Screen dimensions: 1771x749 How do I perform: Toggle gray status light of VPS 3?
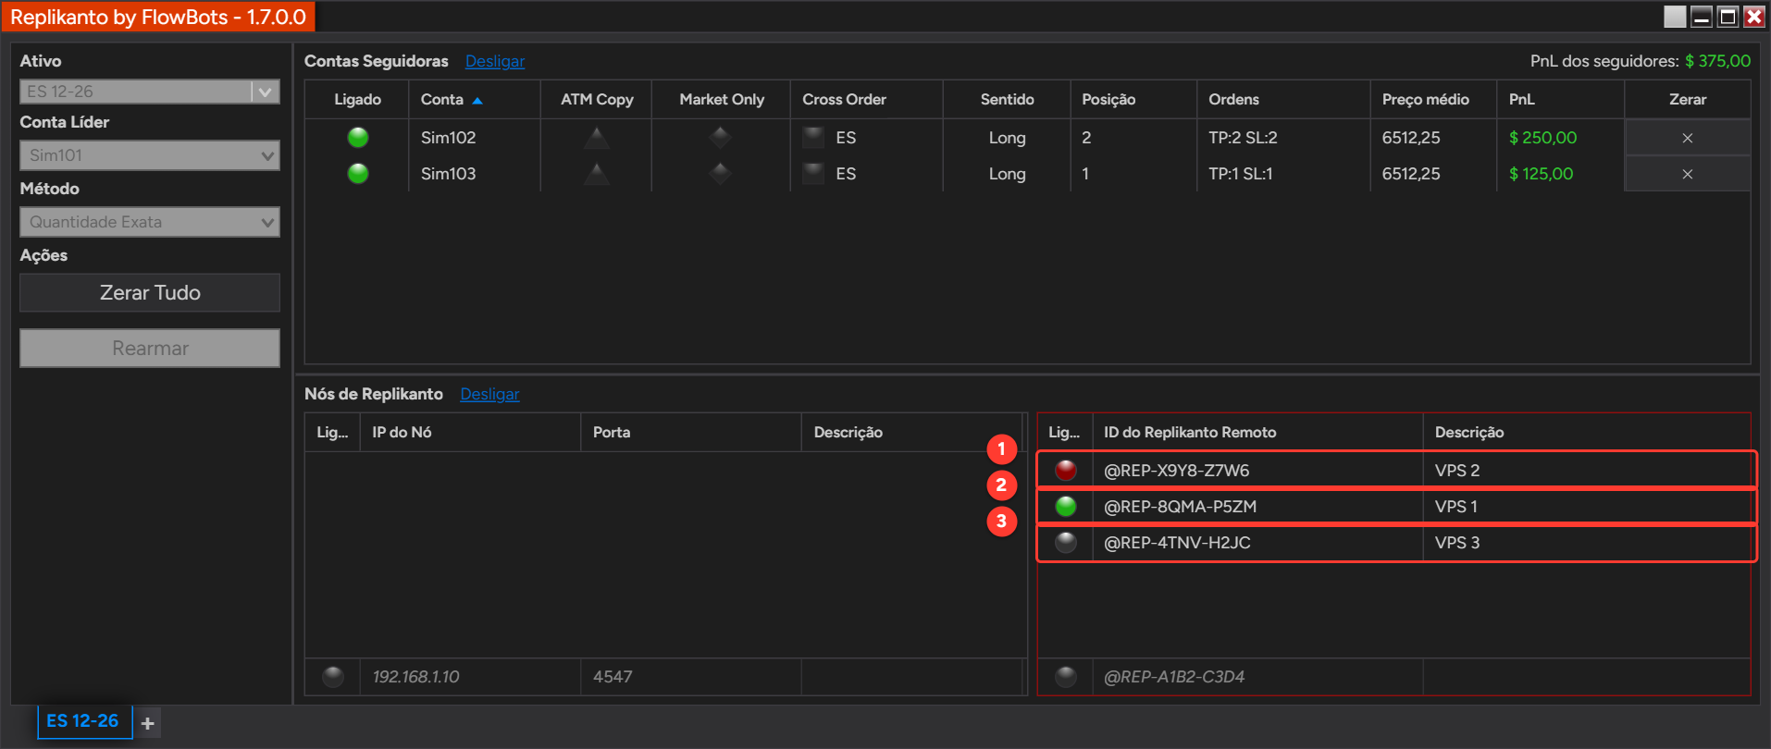[x=1066, y=543]
